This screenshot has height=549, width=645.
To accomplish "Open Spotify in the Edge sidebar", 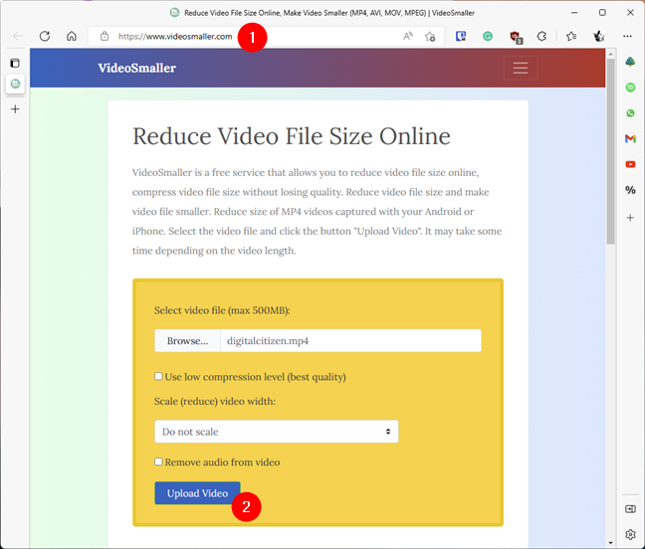I will 630,88.
